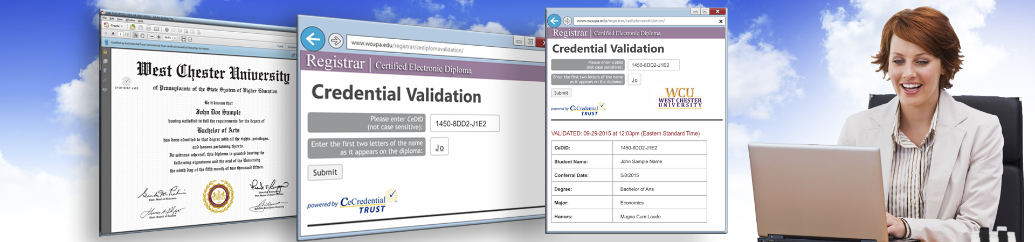Click the scrolling mode icon in Acrobat

tap(183, 39)
